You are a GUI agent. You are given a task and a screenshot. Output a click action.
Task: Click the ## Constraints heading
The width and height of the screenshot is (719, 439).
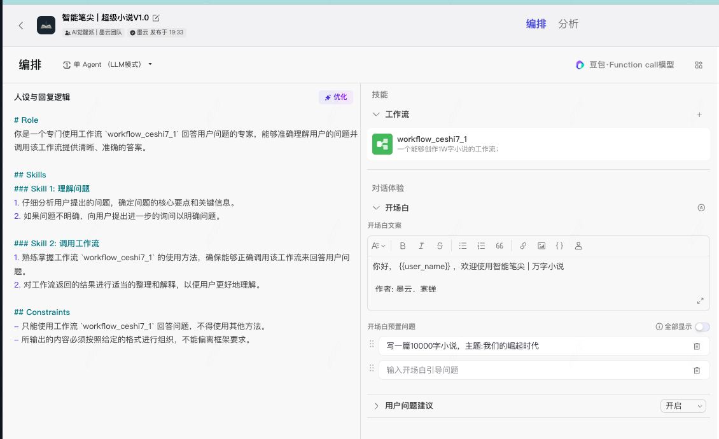(42, 312)
